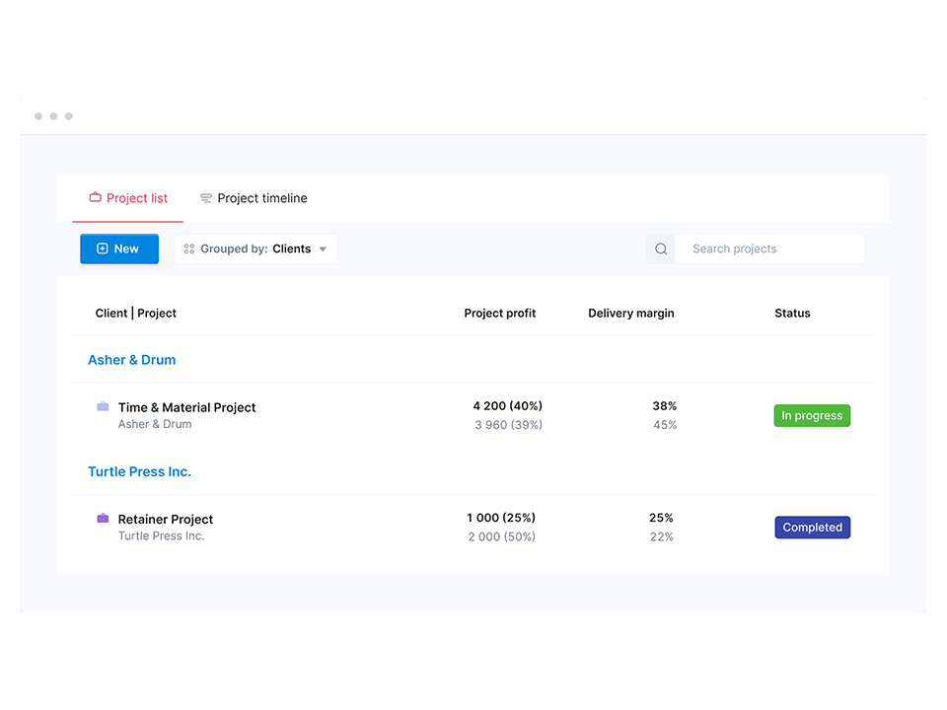Click the Retainer Project purple briefcase icon
Screen dimensions: 947x710
point(103,519)
